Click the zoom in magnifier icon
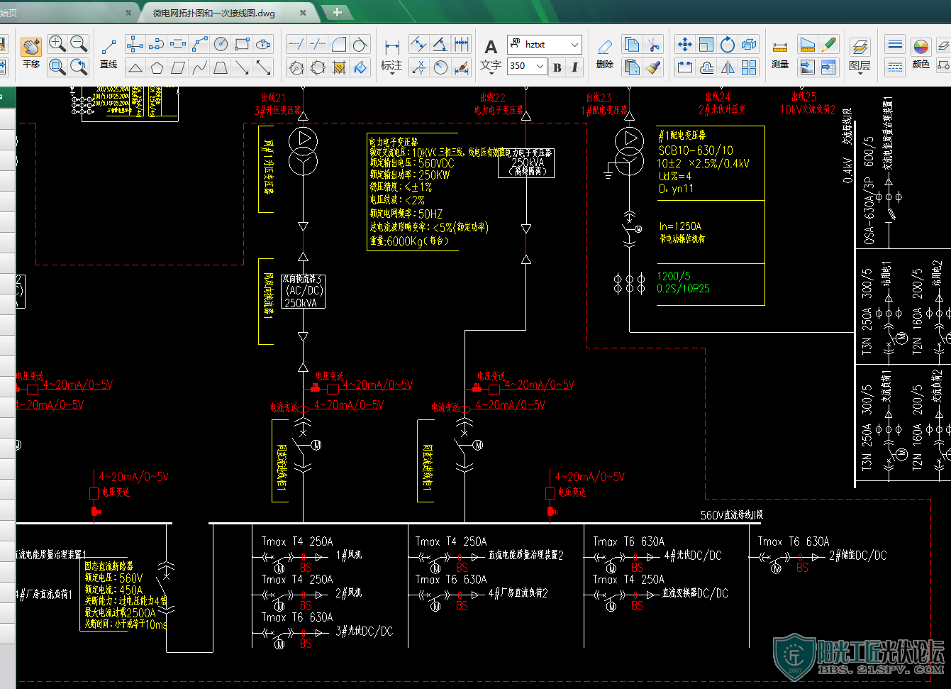 click(57, 44)
